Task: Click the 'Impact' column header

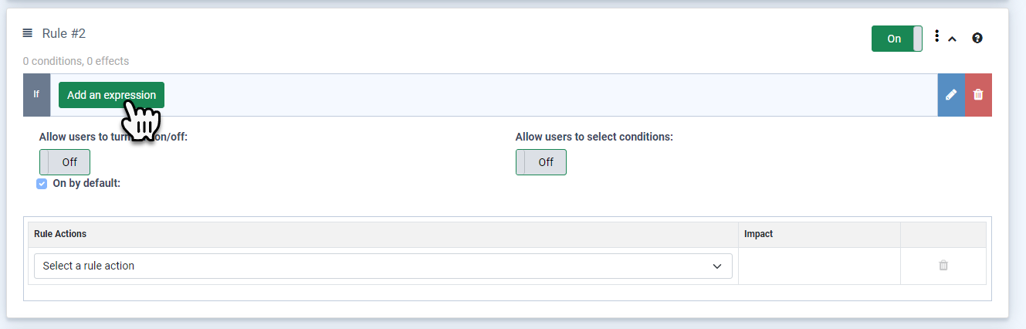Action: [758, 234]
